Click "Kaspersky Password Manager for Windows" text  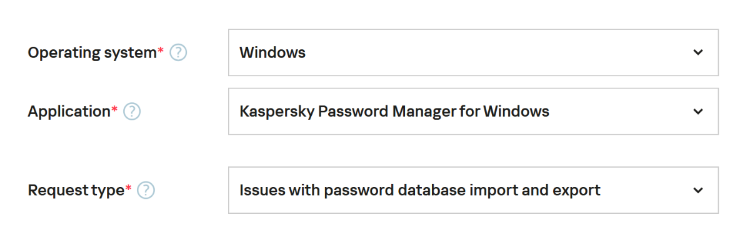coord(394,112)
